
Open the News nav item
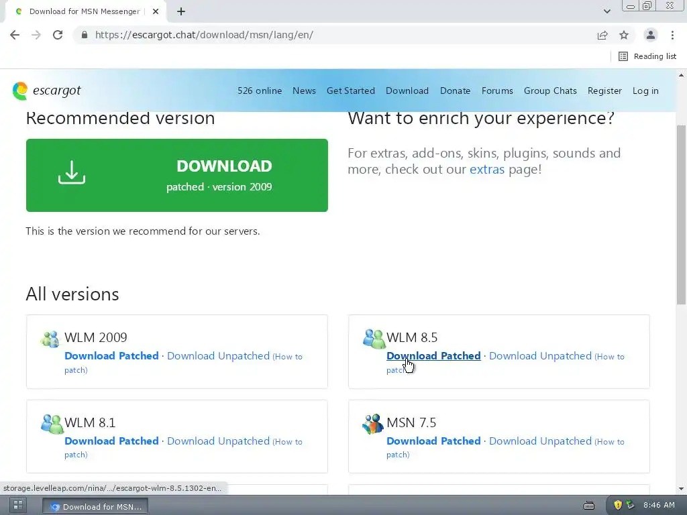click(304, 91)
